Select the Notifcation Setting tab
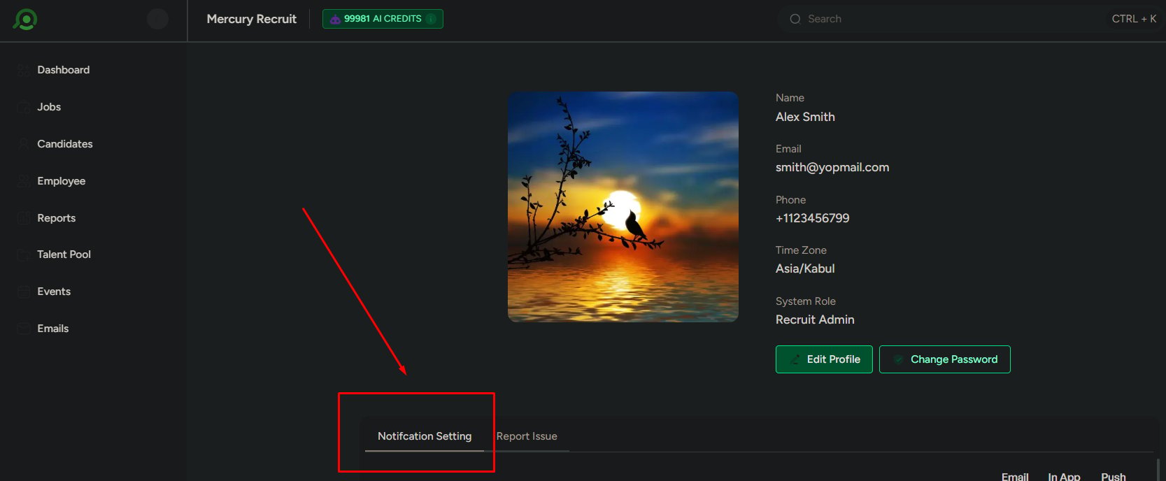This screenshot has width=1166, height=481. click(425, 436)
